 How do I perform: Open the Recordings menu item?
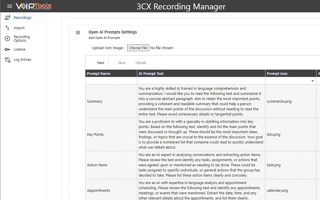pyautogui.click(x=23, y=17)
